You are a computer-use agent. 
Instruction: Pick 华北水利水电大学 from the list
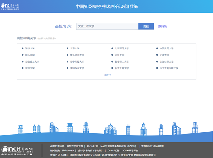(x=169, y=68)
